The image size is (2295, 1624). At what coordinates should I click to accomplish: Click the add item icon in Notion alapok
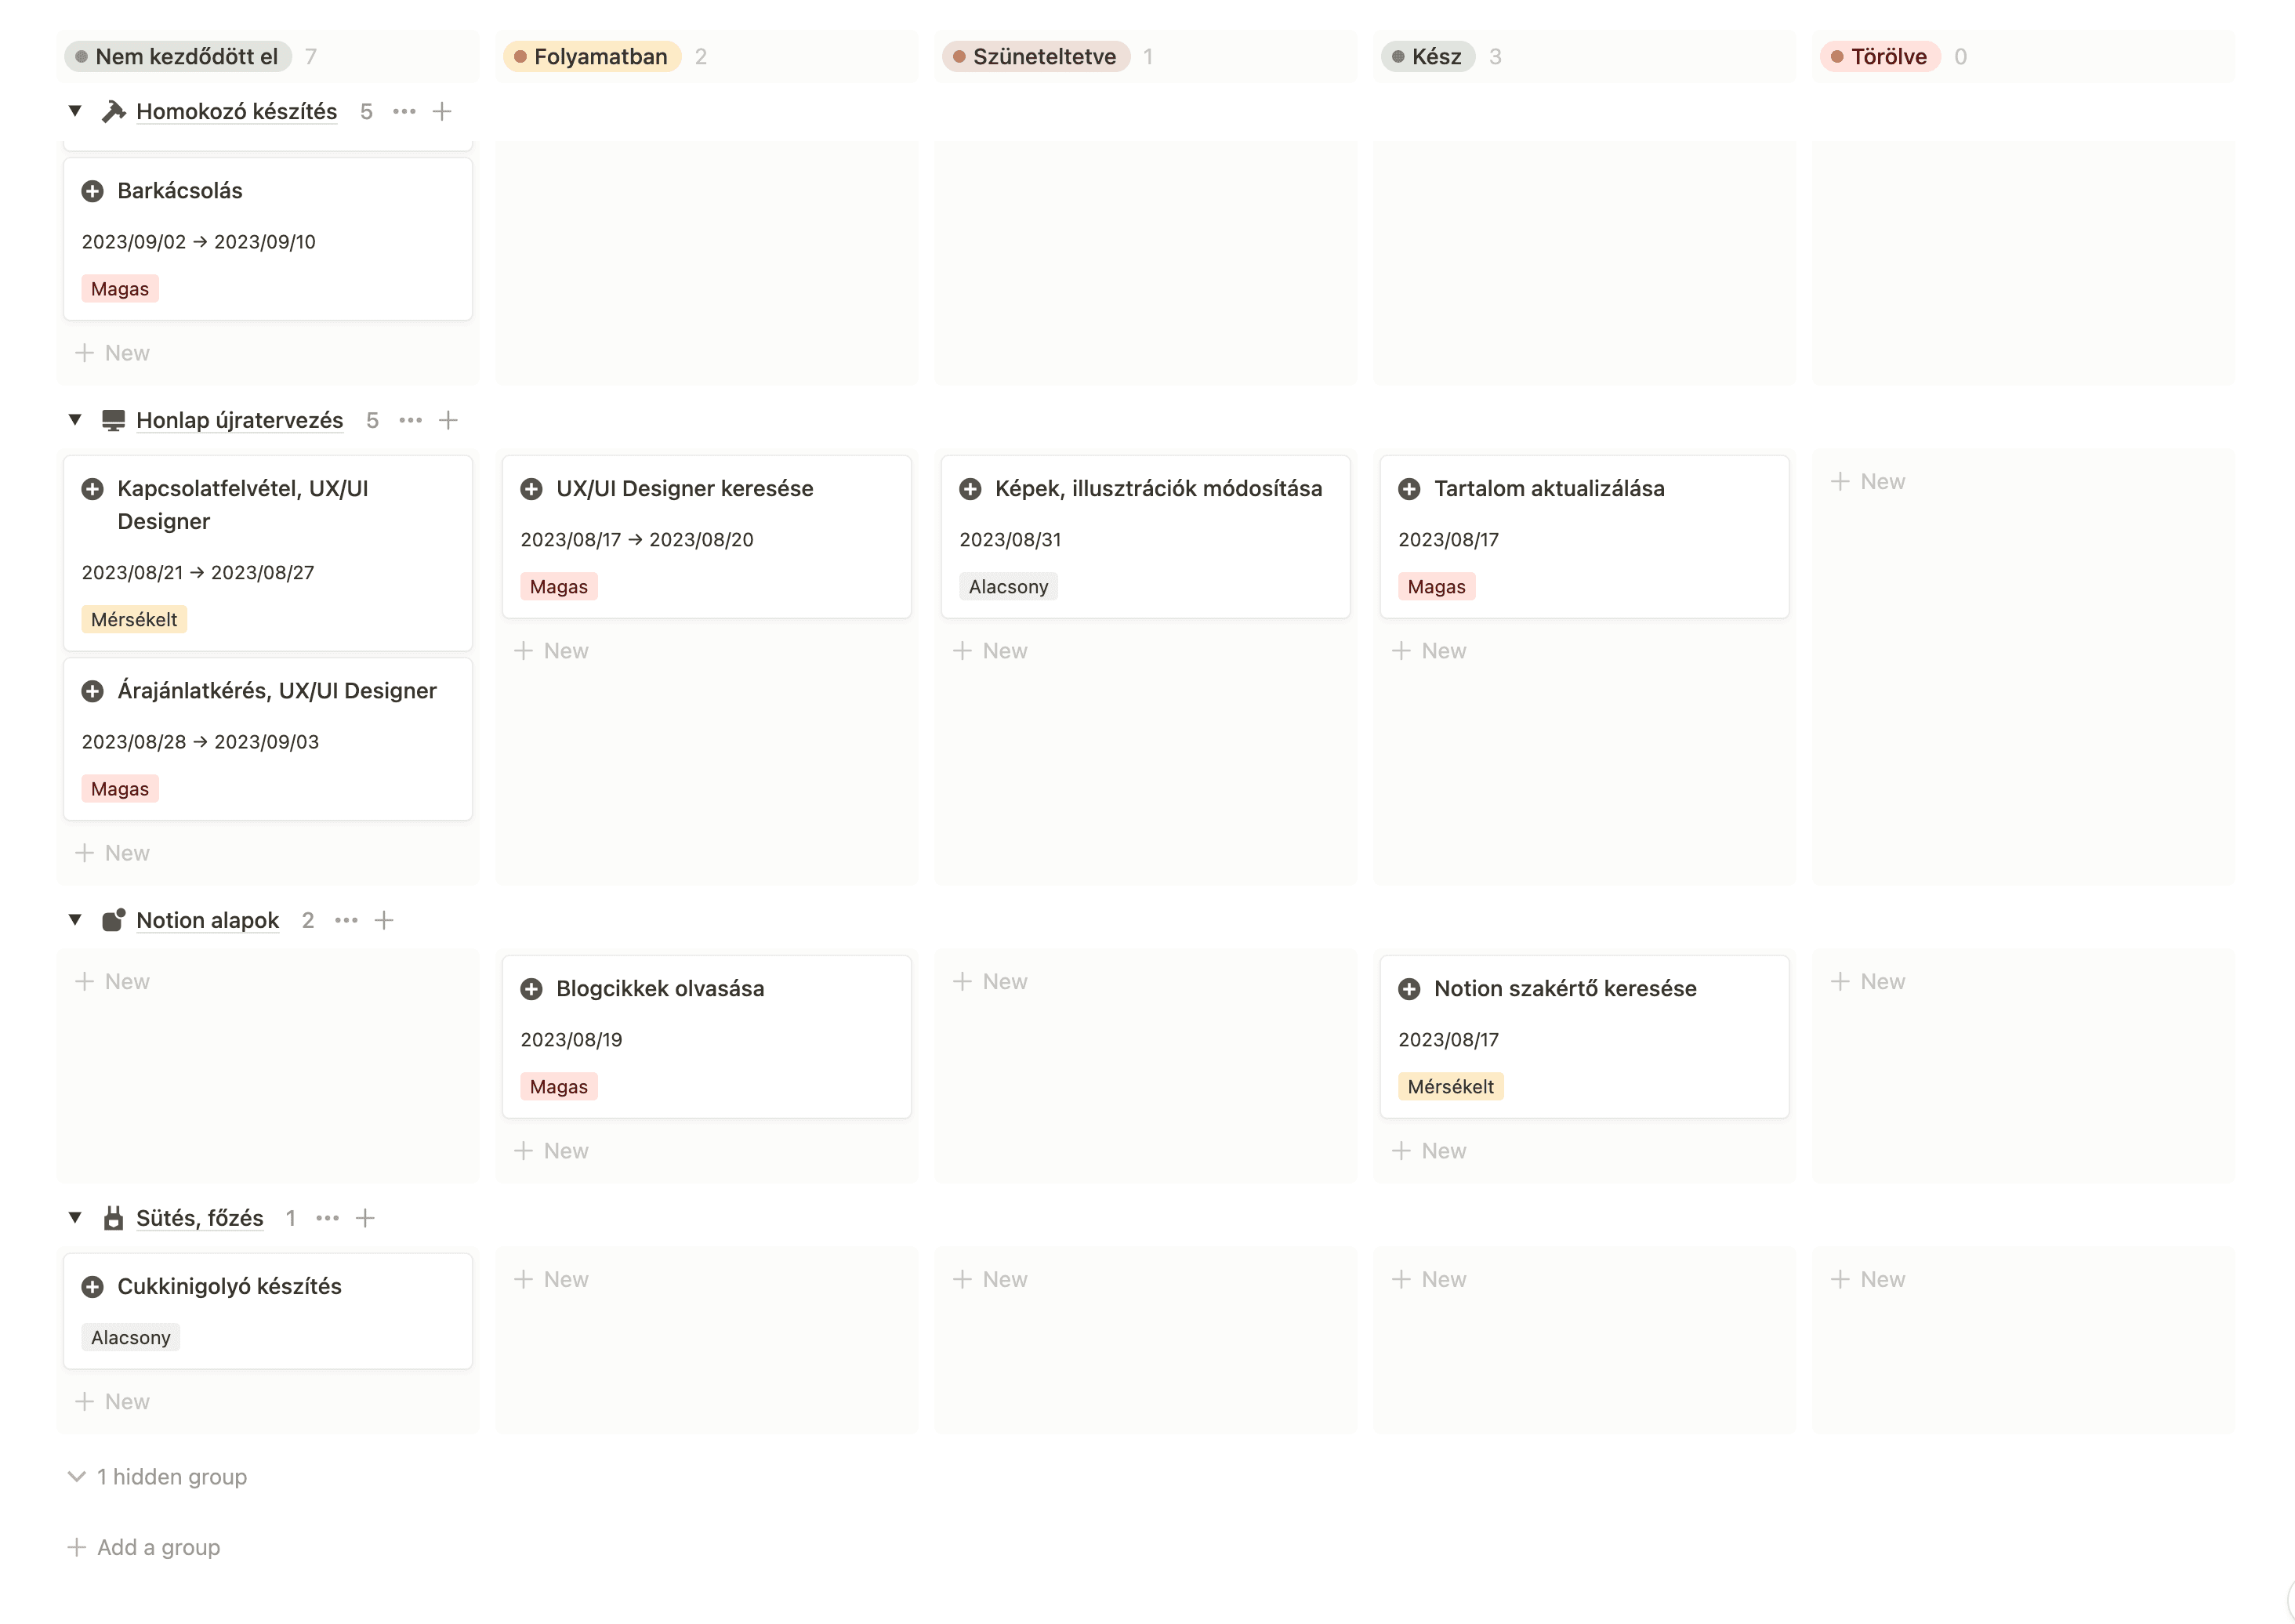pyautogui.click(x=385, y=919)
